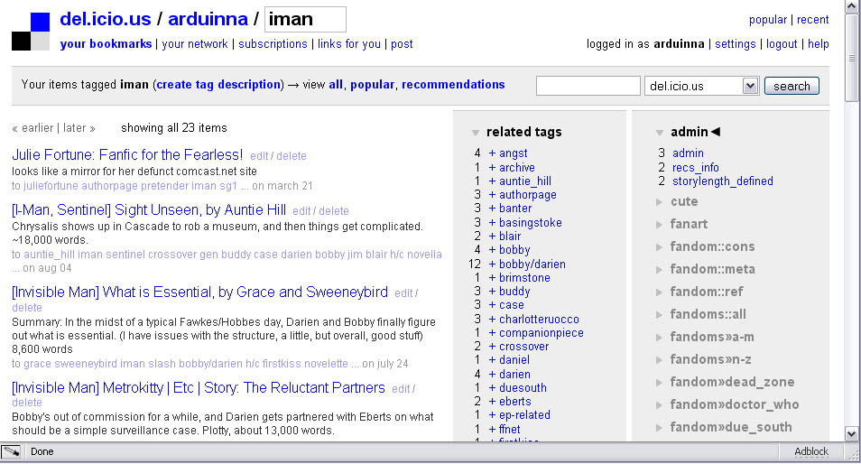The height and width of the screenshot is (464, 861).
Task: Click the Adblock status bar button
Action: (811, 451)
